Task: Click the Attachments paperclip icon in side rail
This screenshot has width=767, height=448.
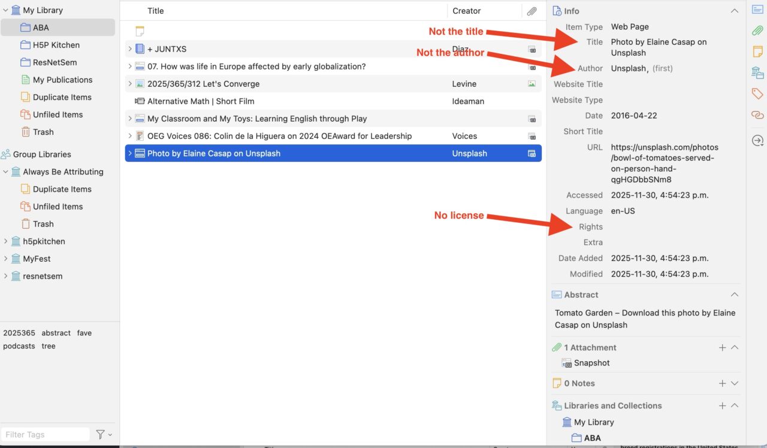Action: 757,31
